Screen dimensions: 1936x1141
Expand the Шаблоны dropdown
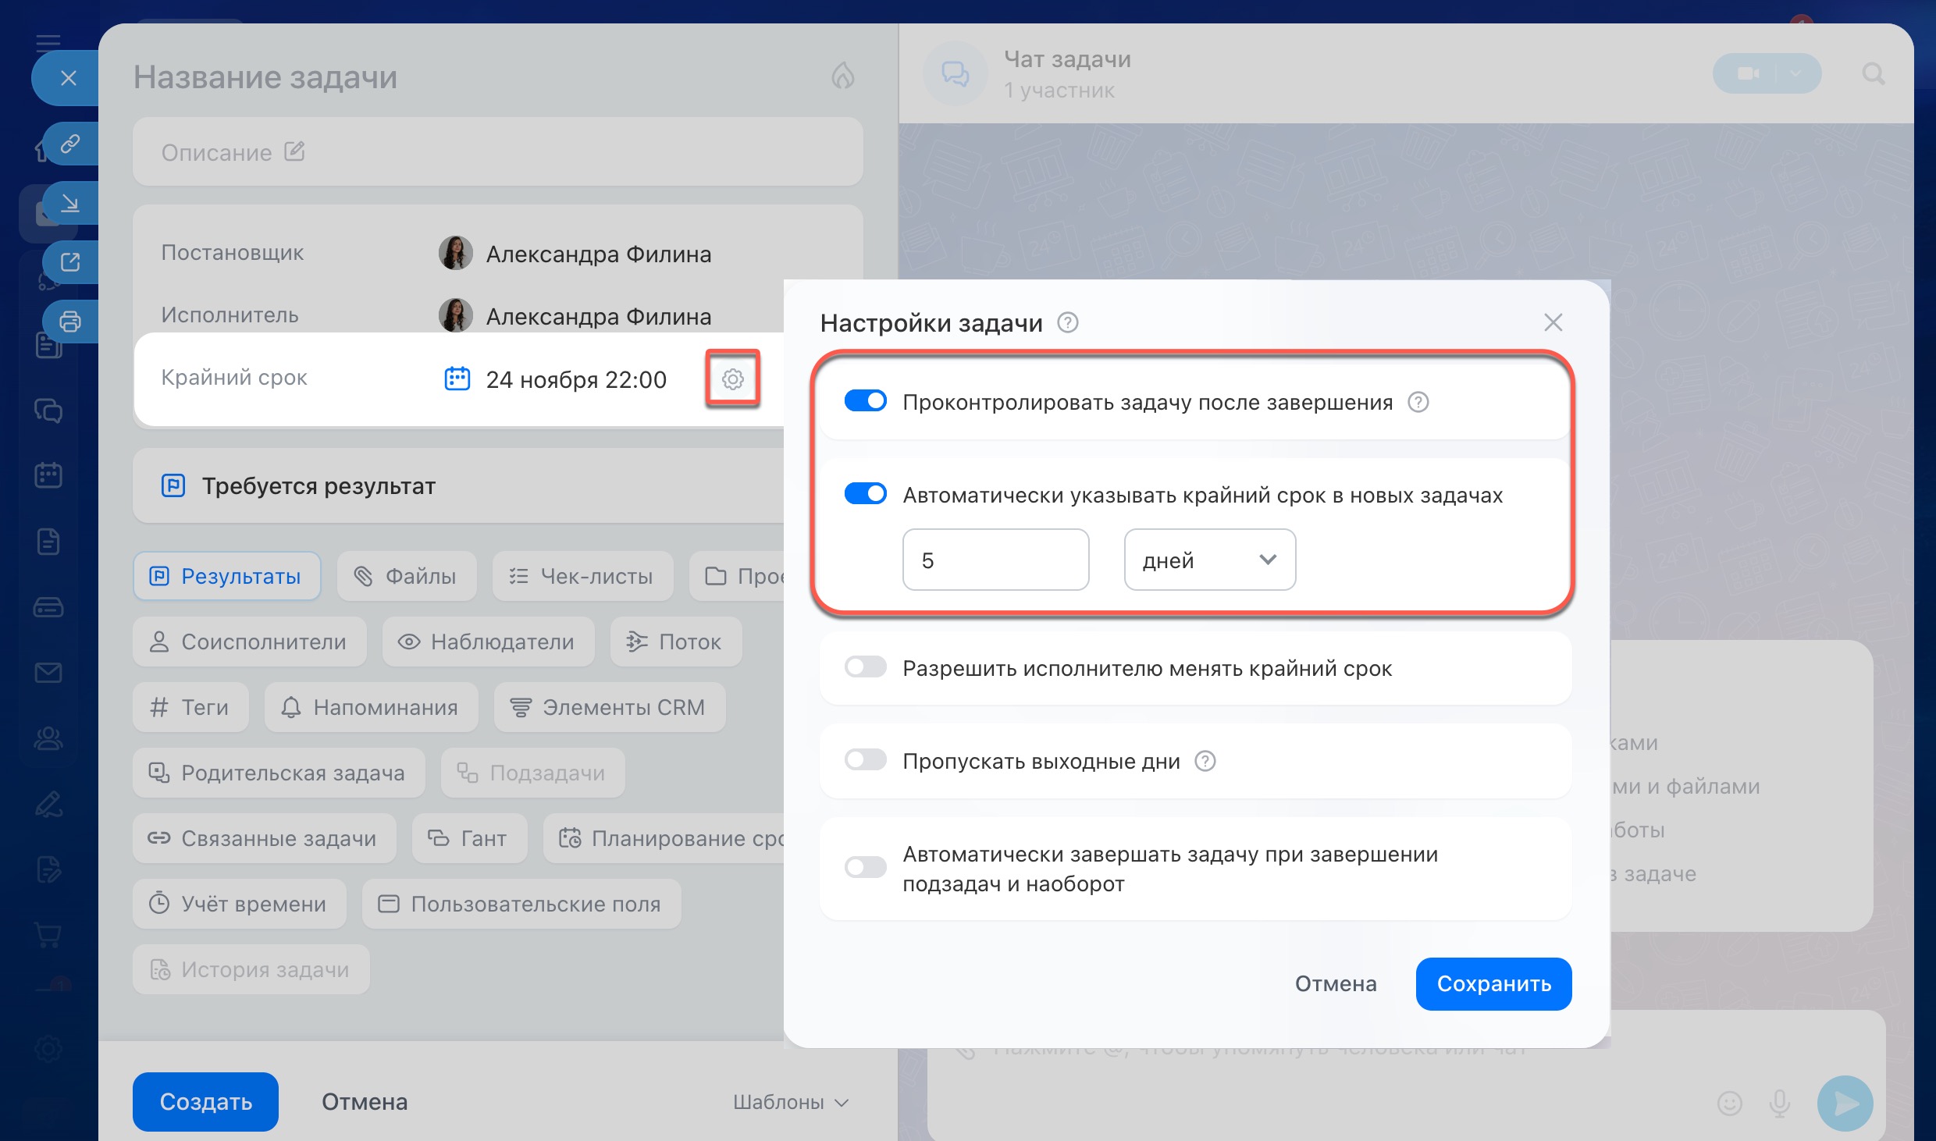pos(790,1102)
